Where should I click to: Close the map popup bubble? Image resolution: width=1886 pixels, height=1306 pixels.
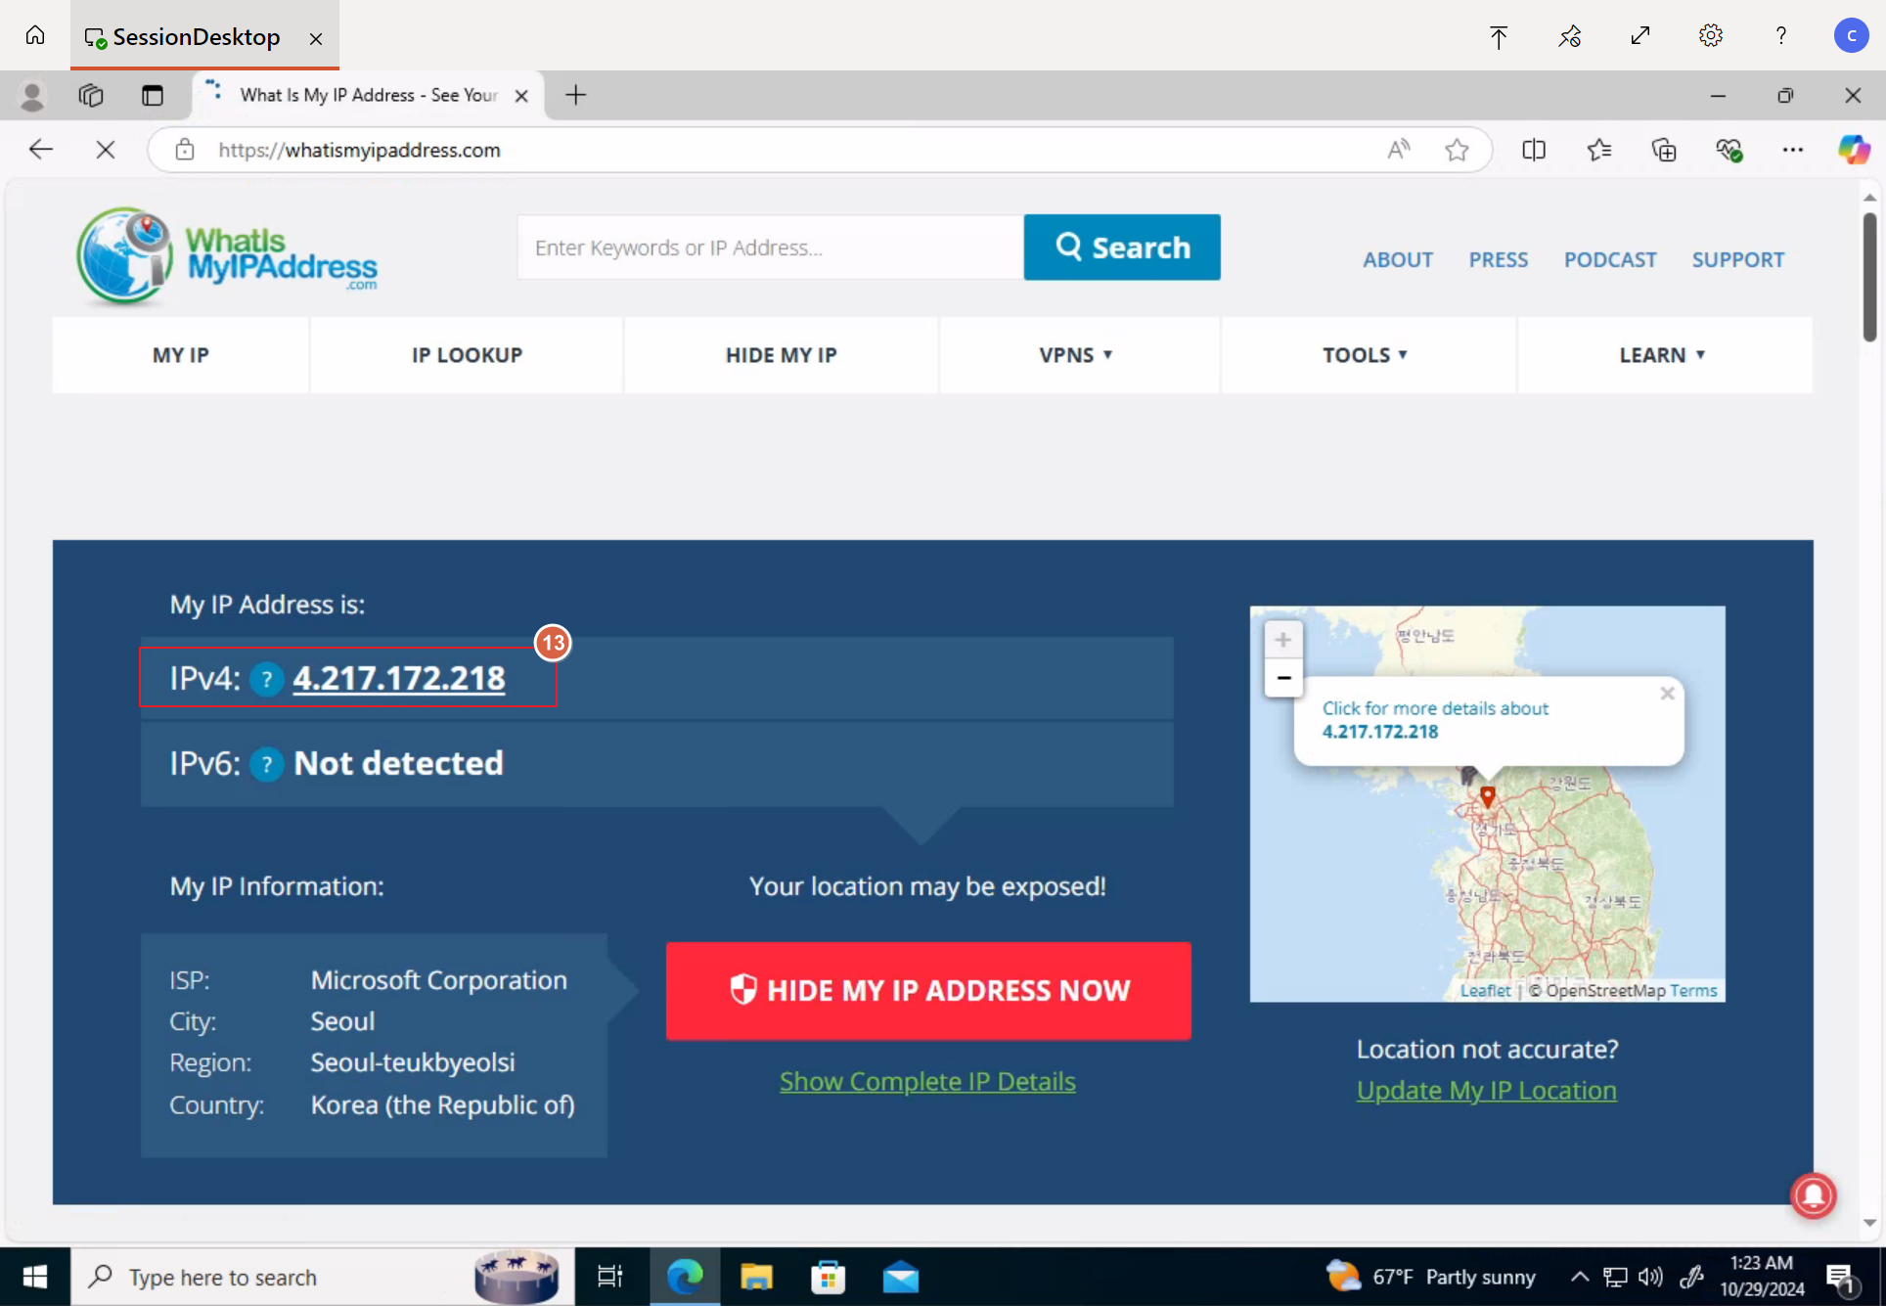point(1667,694)
